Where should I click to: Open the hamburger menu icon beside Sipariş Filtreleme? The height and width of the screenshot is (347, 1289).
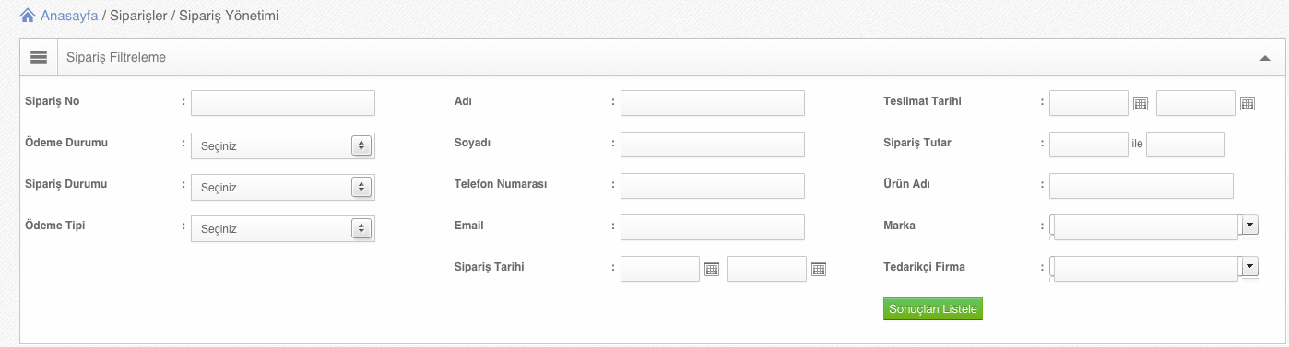pyautogui.click(x=39, y=57)
